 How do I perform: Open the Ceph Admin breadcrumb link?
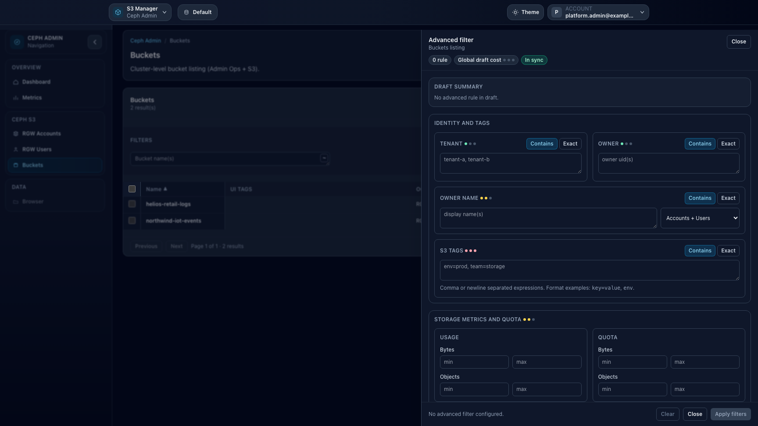point(145,40)
